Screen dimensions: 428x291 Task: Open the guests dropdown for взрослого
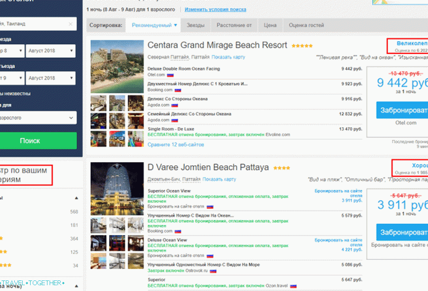pos(38,118)
